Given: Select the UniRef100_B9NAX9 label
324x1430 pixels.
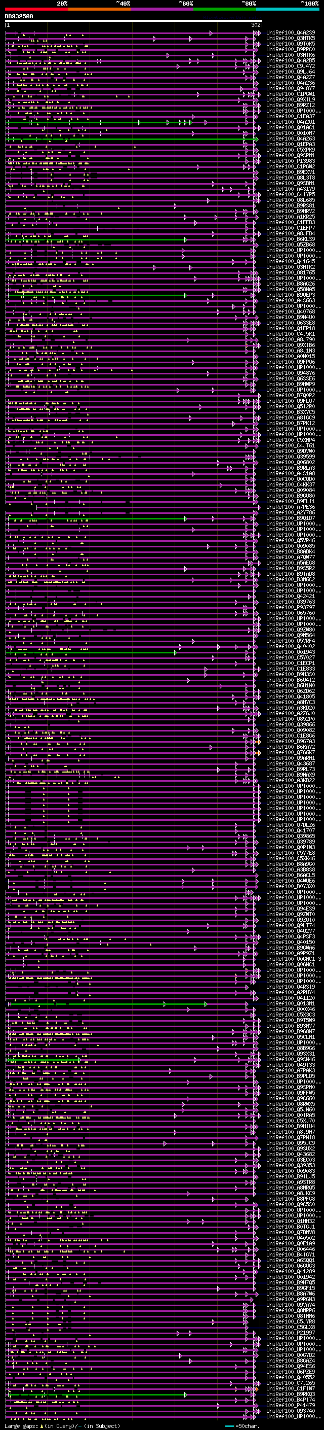Looking at the screenshot, I should [x=291, y=775].
